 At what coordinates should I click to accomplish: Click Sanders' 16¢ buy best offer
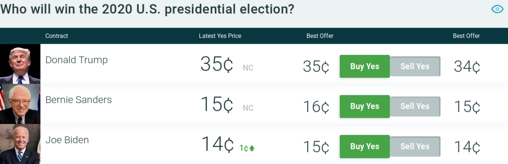pos(316,107)
